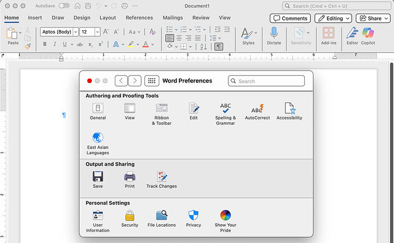Open the Editing mode dropdown
Image resolution: width=394 pixels, height=243 pixels.
(333, 18)
